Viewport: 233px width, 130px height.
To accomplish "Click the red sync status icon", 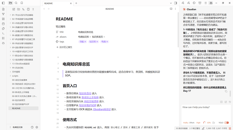I will (230, 128).
